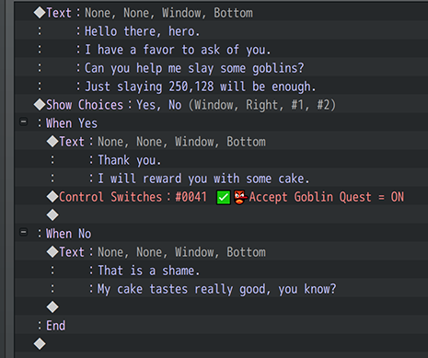The width and height of the screenshot is (428, 358).
Task: Select the empty slot under When No branch
Action: (221, 307)
